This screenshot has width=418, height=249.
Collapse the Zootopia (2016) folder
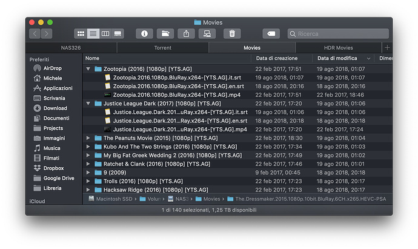[x=88, y=69]
